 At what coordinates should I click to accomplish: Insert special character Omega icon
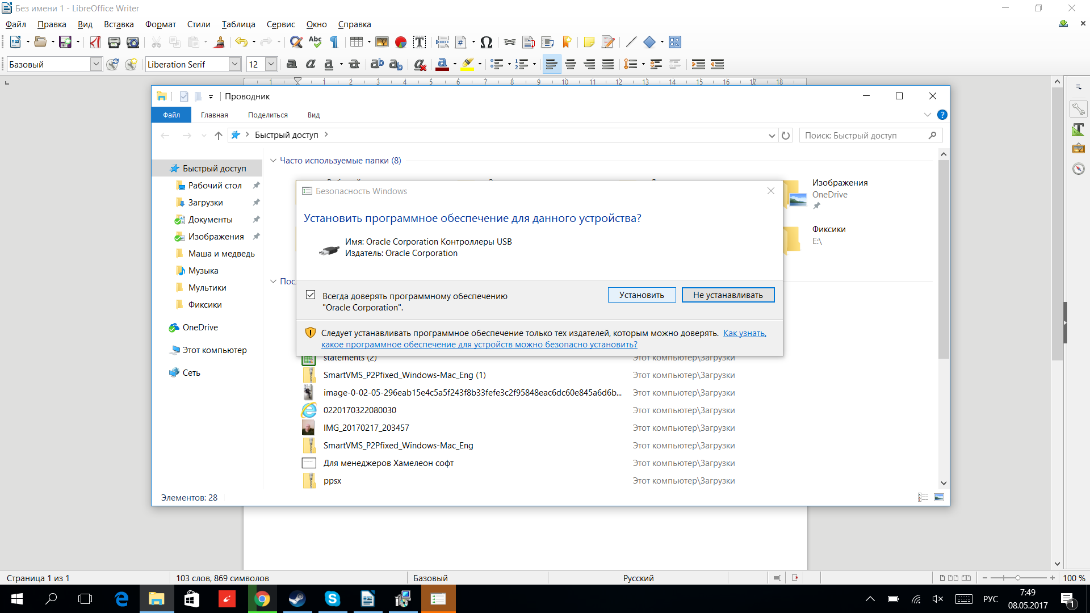click(486, 42)
